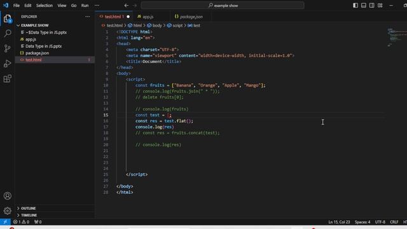Open app.js in the Explorer tree
Viewport: 407px width, 229px height.
pos(31,39)
